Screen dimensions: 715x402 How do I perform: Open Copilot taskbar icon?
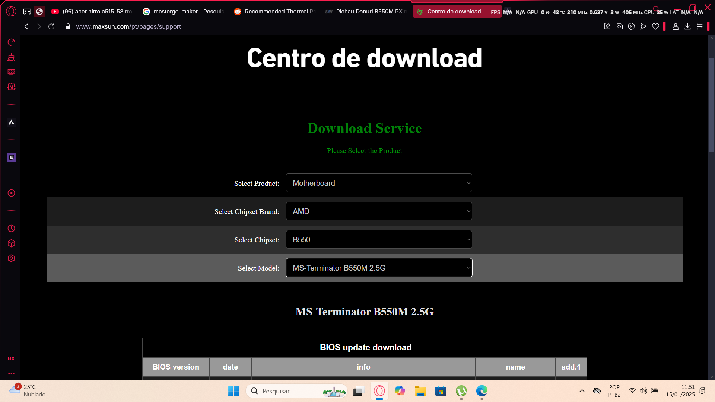pos(400,391)
